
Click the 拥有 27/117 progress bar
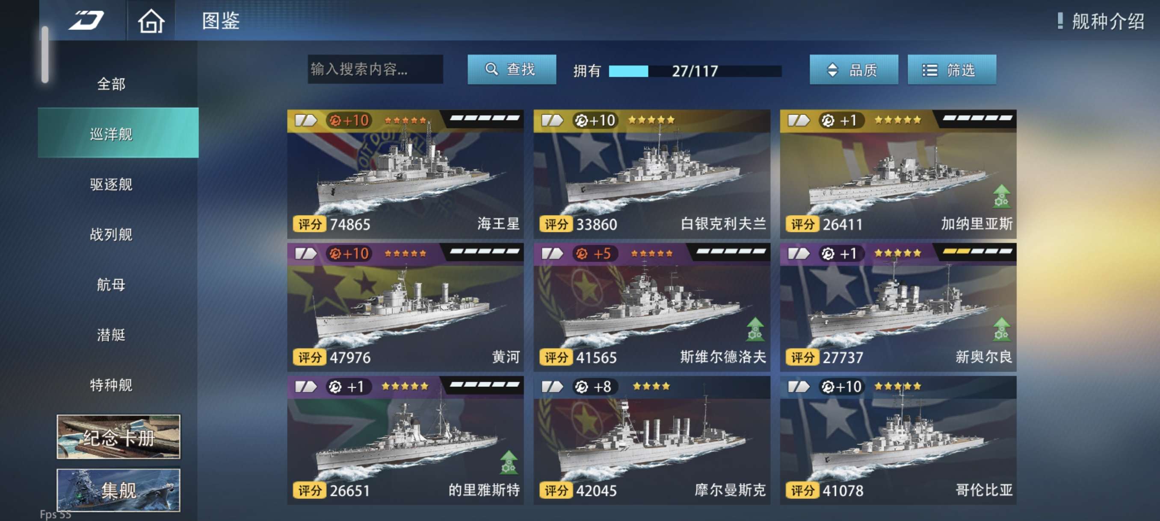click(x=694, y=70)
